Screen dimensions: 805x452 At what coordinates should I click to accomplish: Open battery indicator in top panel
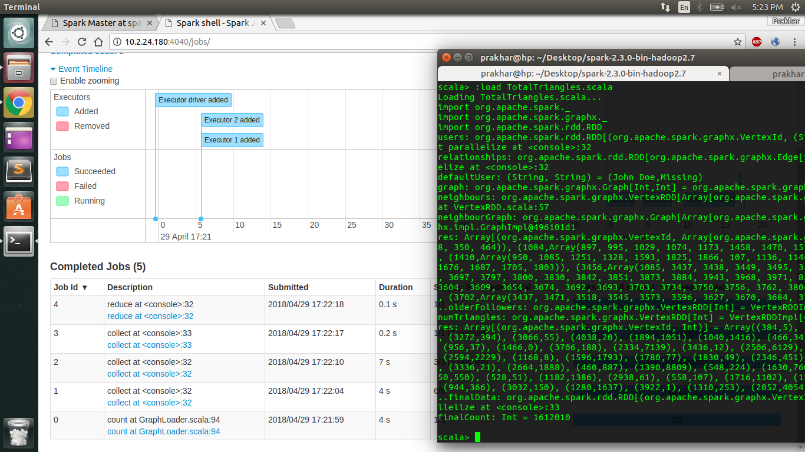click(x=717, y=7)
